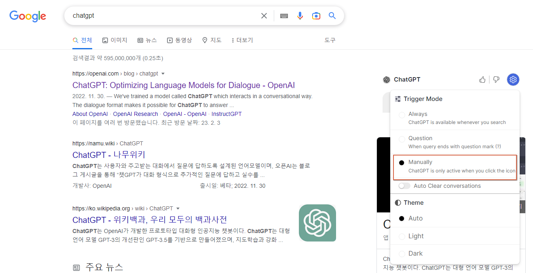Click the ChatGPT logo beside panel title

387,80
